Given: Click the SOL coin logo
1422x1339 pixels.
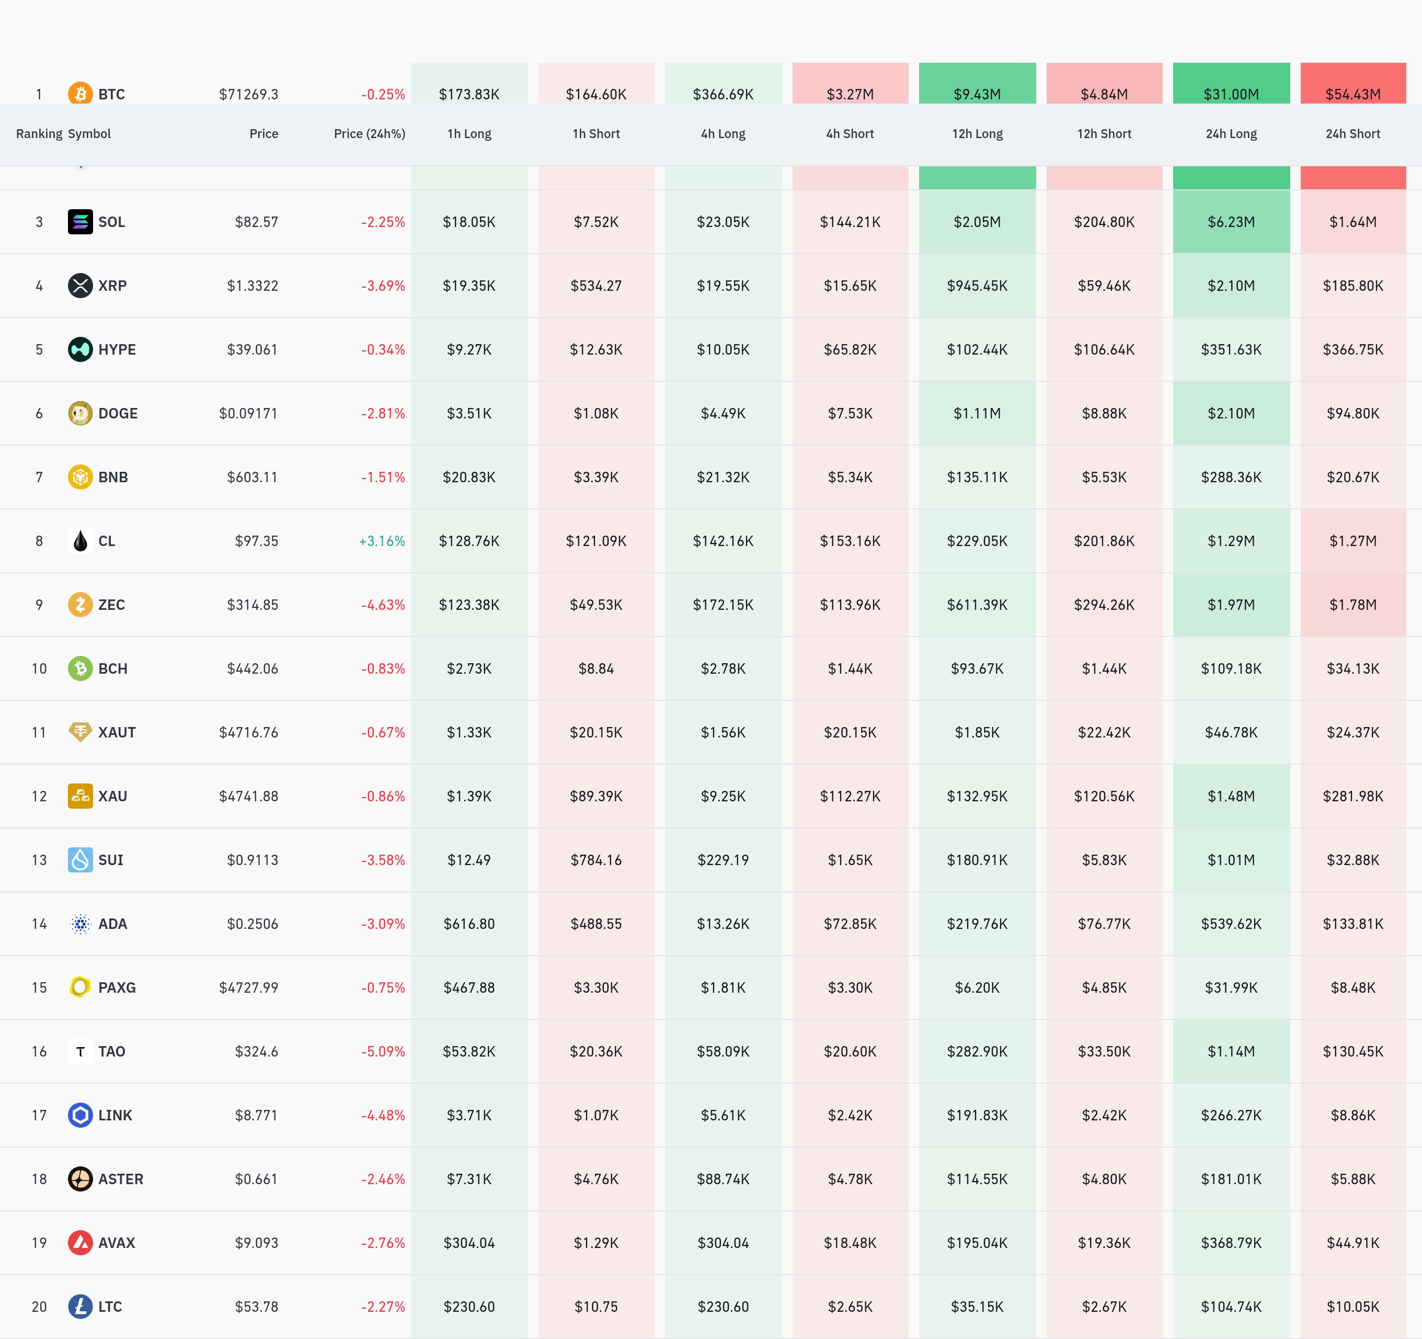Looking at the screenshot, I should tap(80, 222).
